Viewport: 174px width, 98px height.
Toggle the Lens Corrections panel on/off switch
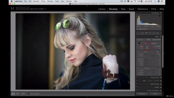coord(136,90)
